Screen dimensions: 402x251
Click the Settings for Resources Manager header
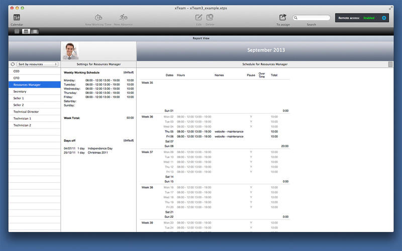point(98,64)
